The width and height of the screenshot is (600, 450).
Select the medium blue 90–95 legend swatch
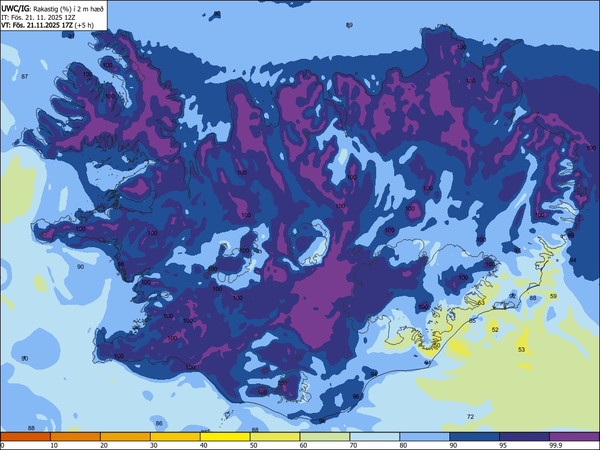pos(475,437)
